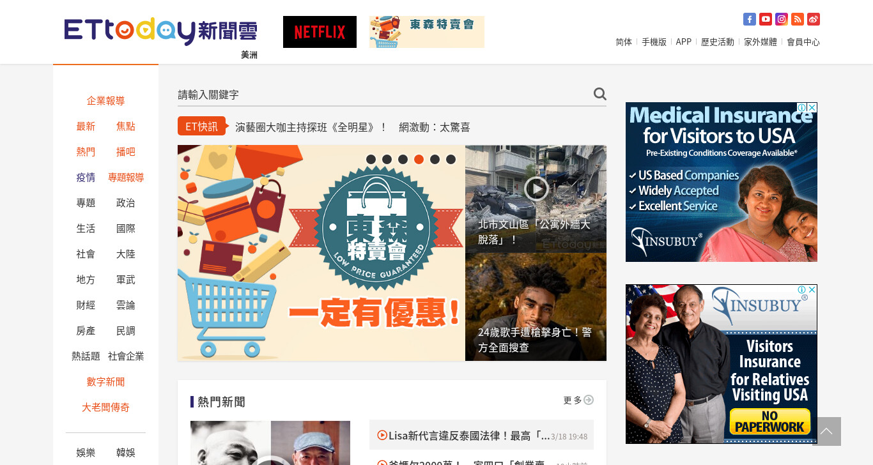Open 大陸 category
The width and height of the screenshot is (873, 465).
[x=126, y=254]
